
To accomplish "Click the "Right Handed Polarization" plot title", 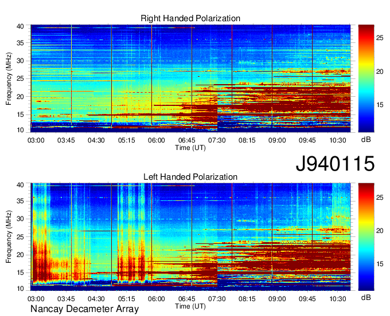I will click(190, 18).
